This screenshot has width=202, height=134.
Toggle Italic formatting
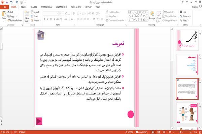coord(48,19)
